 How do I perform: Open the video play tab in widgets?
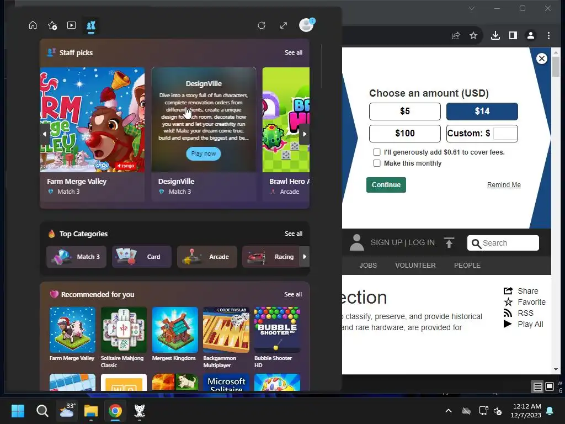71,25
